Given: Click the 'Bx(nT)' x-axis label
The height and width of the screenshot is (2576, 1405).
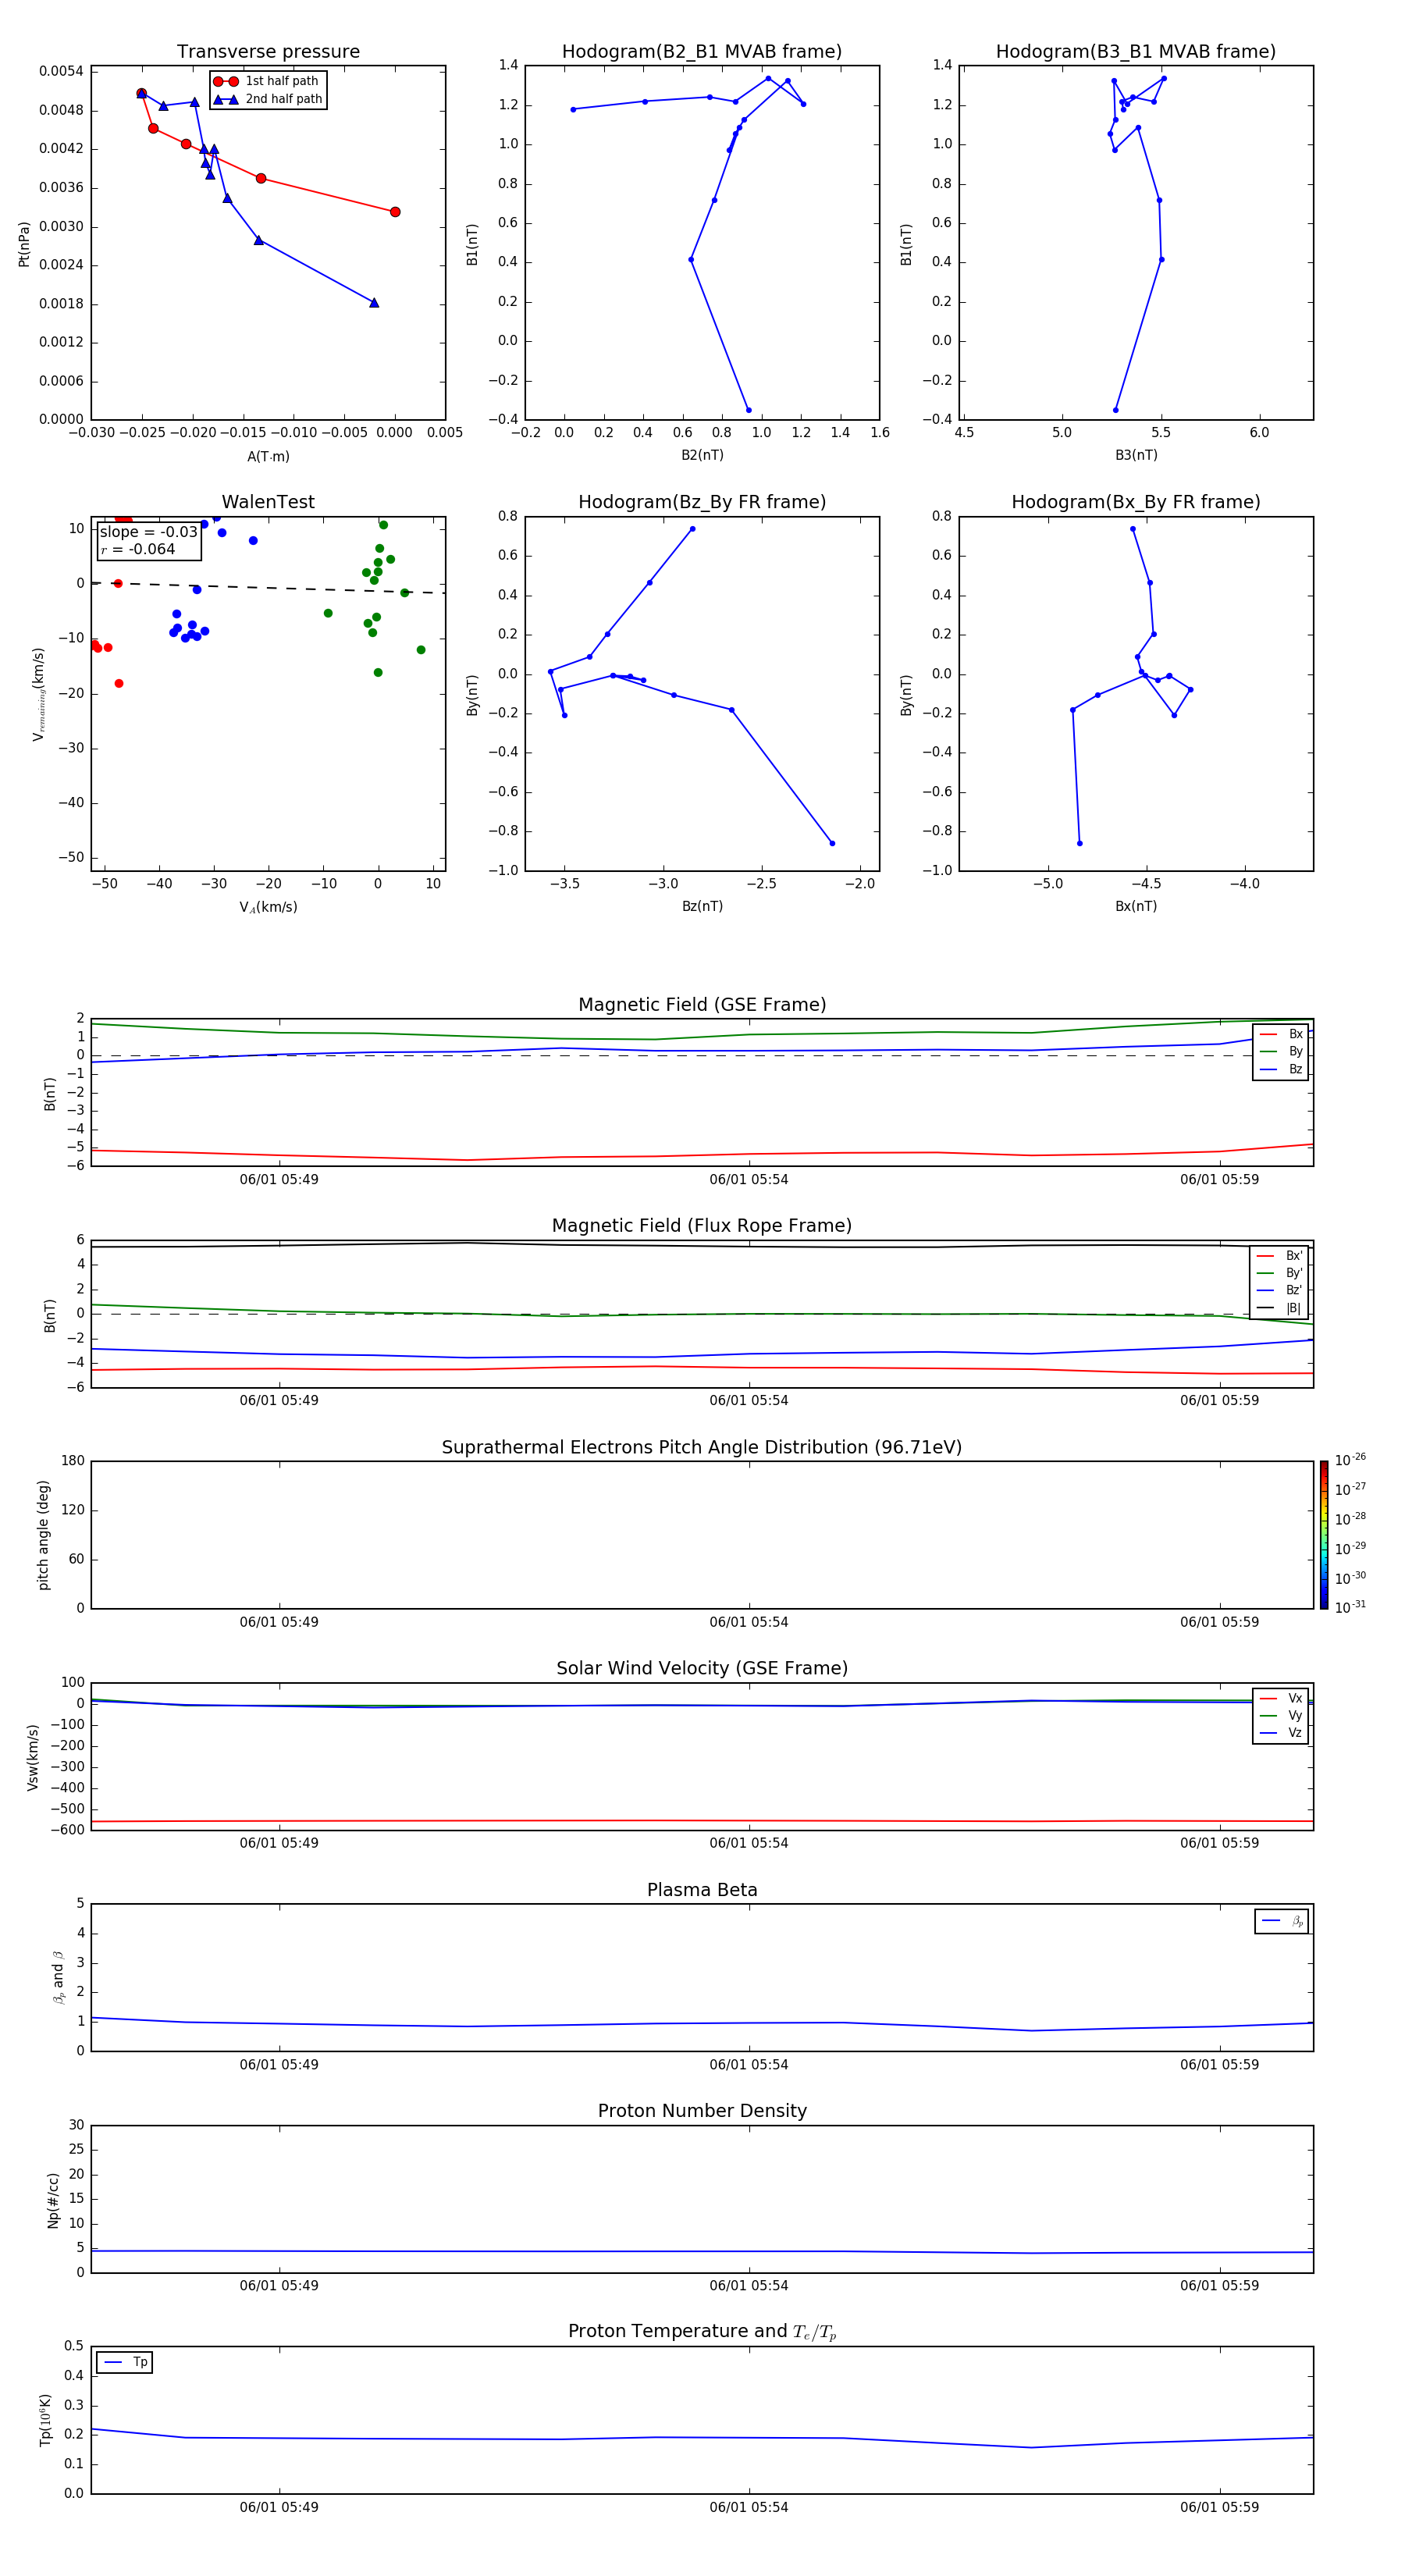Looking at the screenshot, I should (x=1136, y=906).
